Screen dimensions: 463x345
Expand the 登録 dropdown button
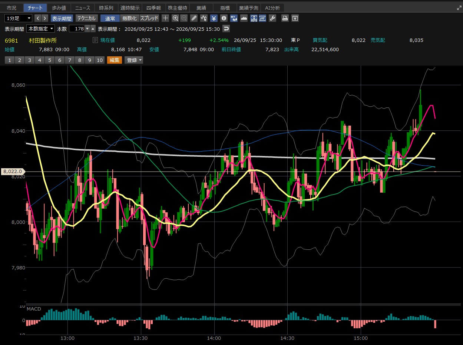(133, 60)
